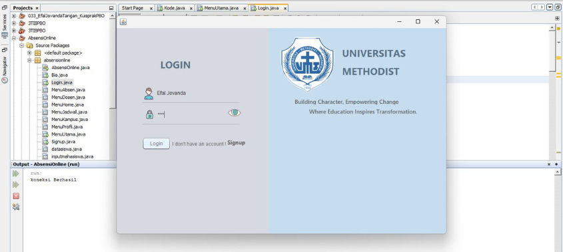Click the user avatar icon beside Efal Jovanda

tap(149, 94)
